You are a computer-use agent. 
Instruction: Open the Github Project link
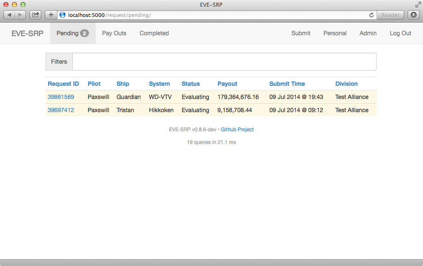pyautogui.click(x=237, y=130)
